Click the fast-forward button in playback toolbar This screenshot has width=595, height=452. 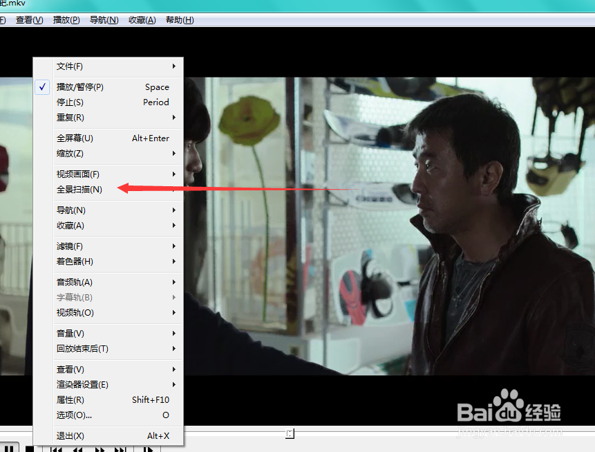tap(100, 449)
